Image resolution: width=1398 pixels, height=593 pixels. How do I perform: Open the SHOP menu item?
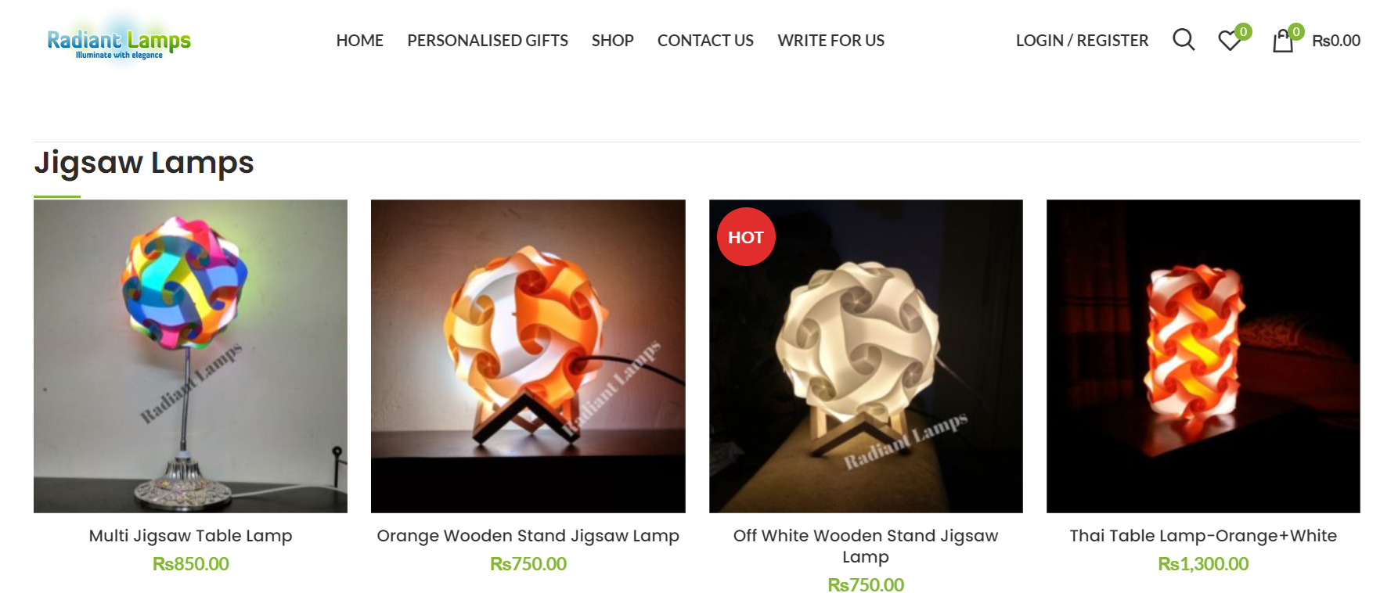pyautogui.click(x=613, y=41)
